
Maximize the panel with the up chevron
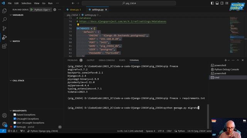(x=238, y=60)
